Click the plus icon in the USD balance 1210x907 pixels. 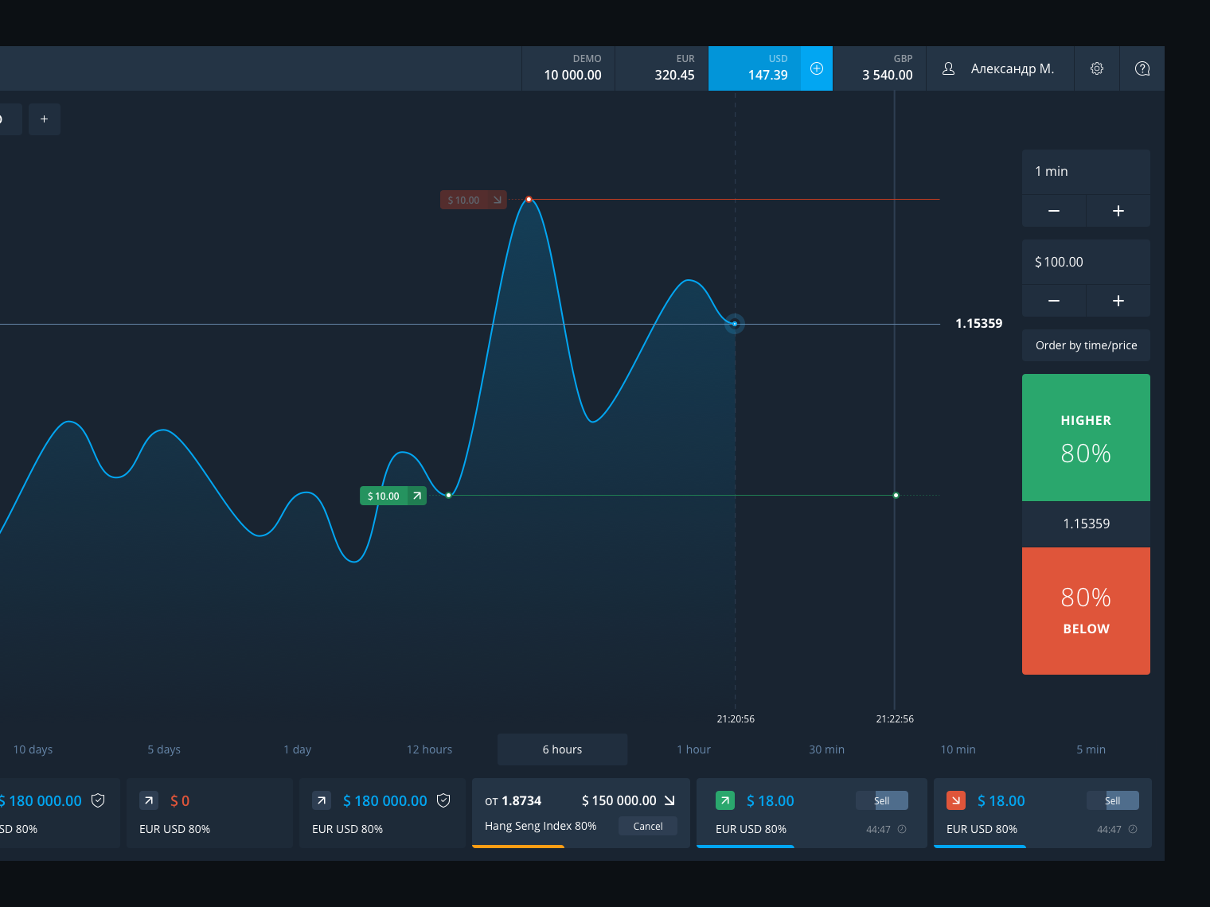pos(816,68)
